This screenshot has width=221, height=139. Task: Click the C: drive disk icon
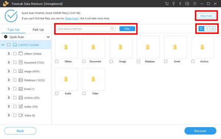(x=15, y=45)
